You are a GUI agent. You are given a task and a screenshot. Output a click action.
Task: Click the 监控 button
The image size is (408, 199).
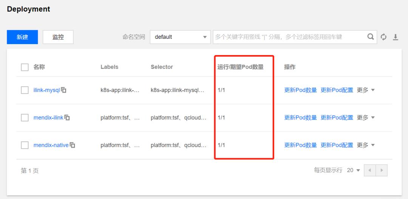pyautogui.click(x=58, y=37)
